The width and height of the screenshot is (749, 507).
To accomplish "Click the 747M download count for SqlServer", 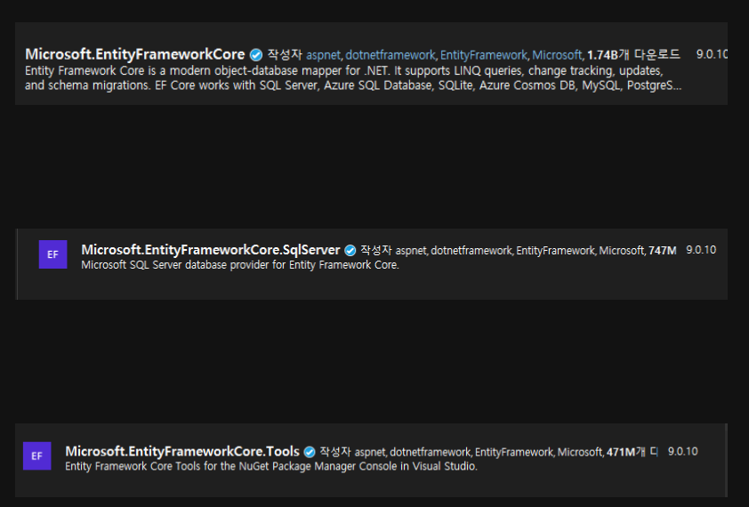I will pyautogui.click(x=662, y=251).
